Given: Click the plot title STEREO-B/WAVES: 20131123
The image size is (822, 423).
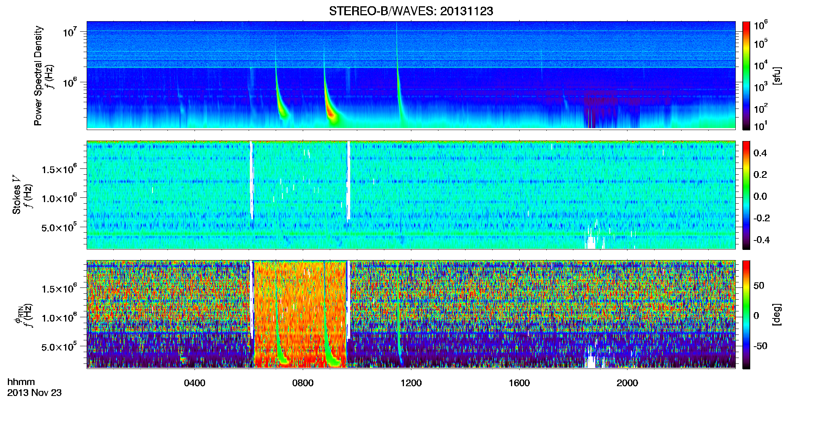Looking at the screenshot, I should coord(411,11).
